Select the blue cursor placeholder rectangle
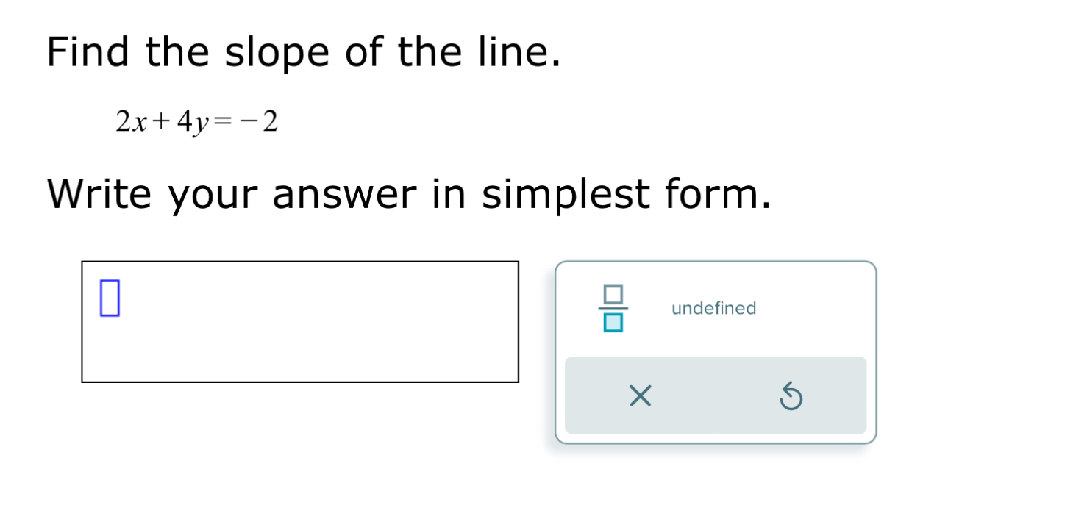The width and height of the screenshot is (1076, 505). tap(109, 298)
